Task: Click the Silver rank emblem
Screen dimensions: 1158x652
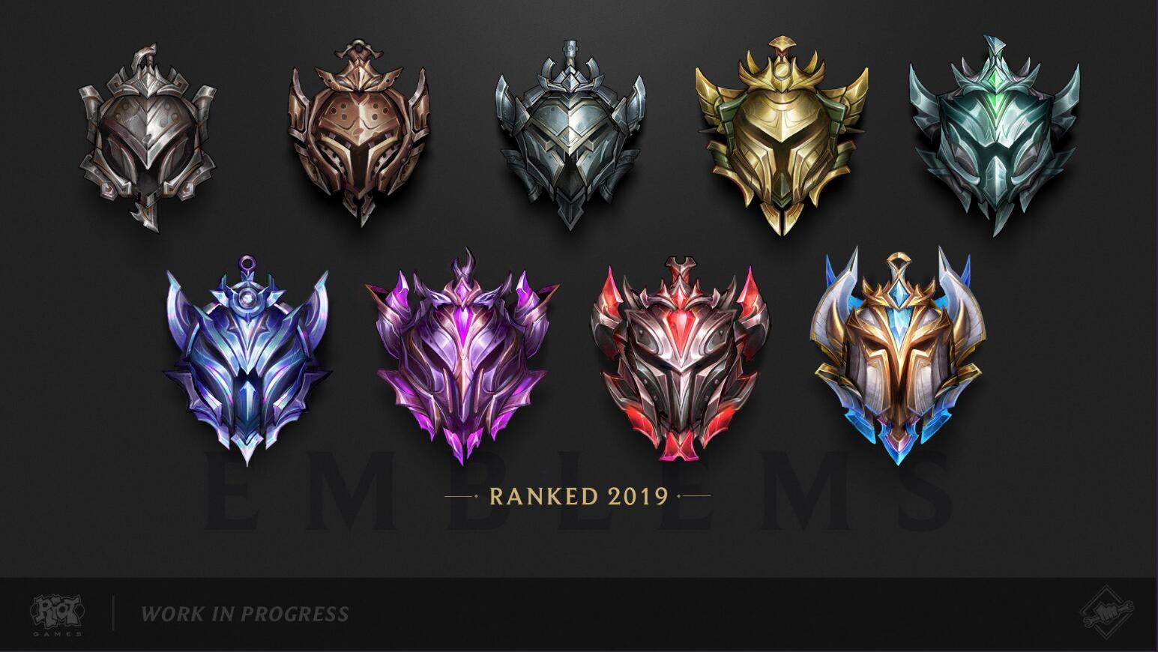Action: tap(570, 133)
